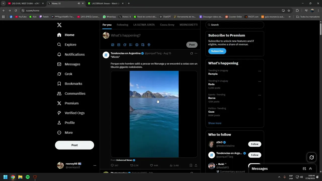Screen dimensions: 322x181
Task: Add media image to the post
Action: click(113, 45)
